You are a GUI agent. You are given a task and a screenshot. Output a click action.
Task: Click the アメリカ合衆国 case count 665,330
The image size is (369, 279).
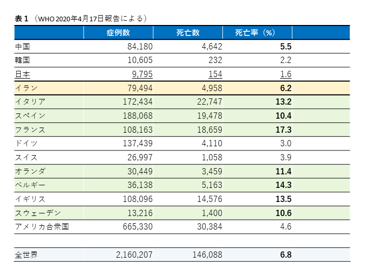[138, 226]
